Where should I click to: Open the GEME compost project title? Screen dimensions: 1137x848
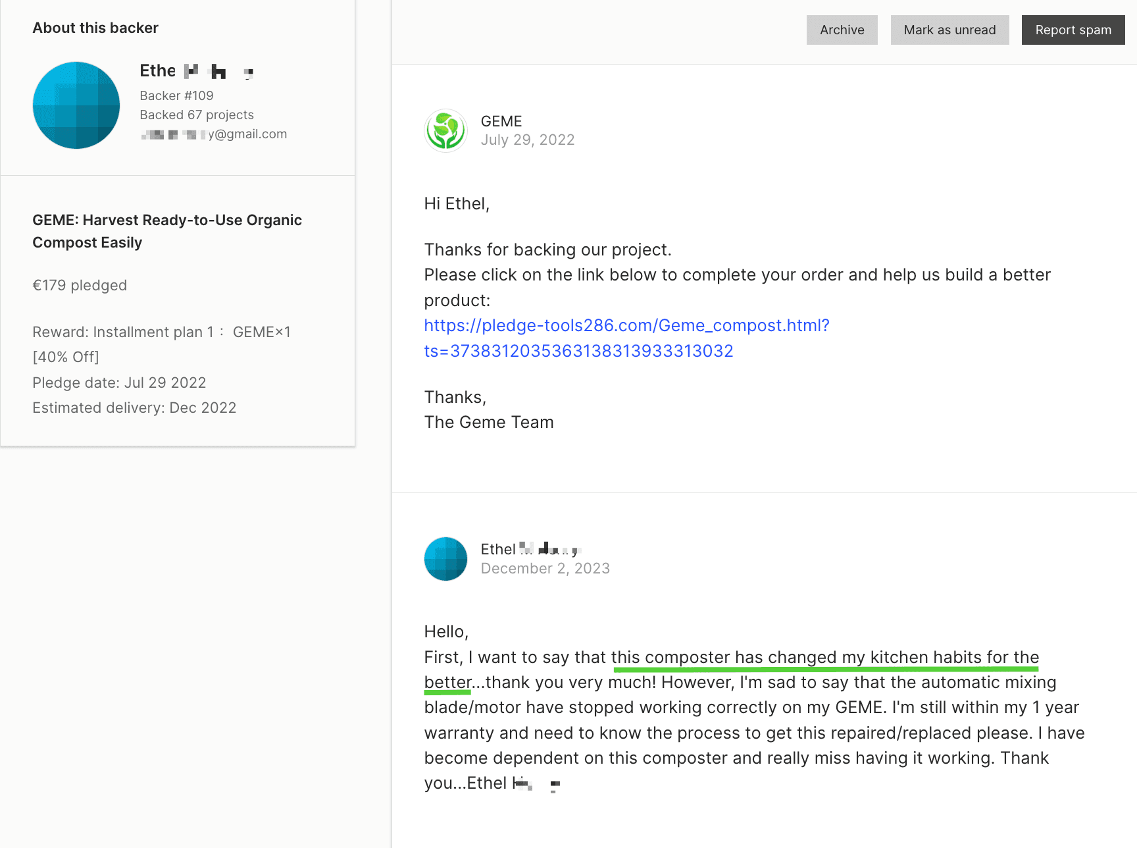166,231
